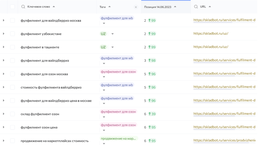Screen dimensions: 273x145
Task: Sort by the Ключевое слово column arrow
Action: tap(54, 7)
